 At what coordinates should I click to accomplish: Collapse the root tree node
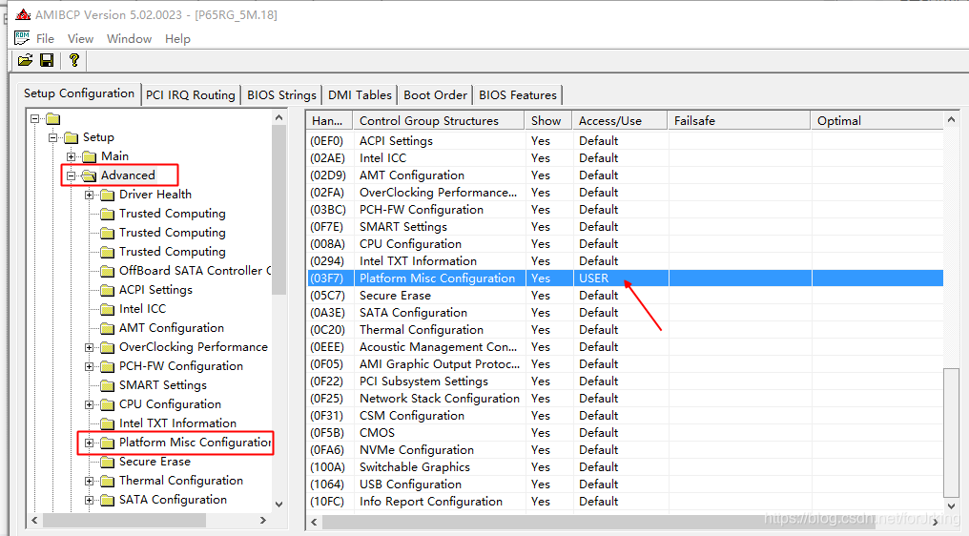(x=34, y=118)
